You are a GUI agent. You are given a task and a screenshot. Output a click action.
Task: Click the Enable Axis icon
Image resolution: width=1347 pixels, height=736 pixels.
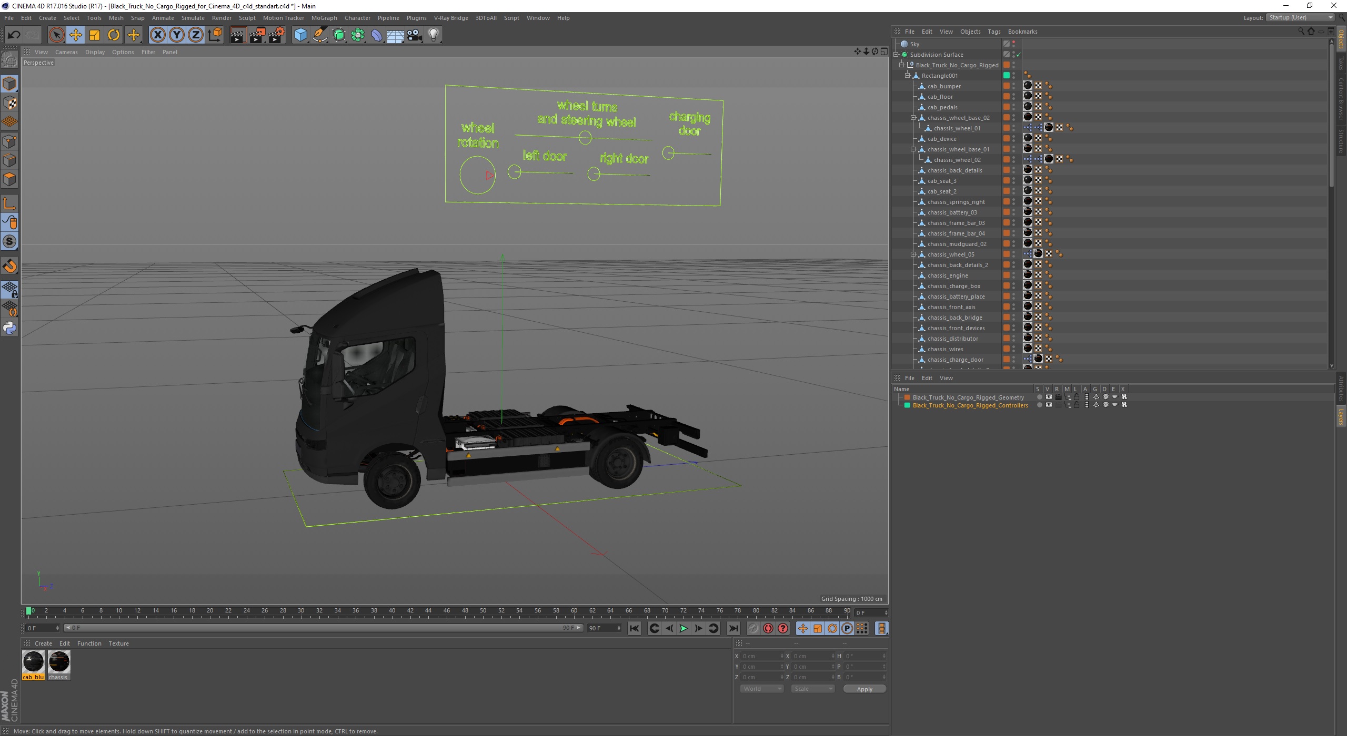[9, 203]
